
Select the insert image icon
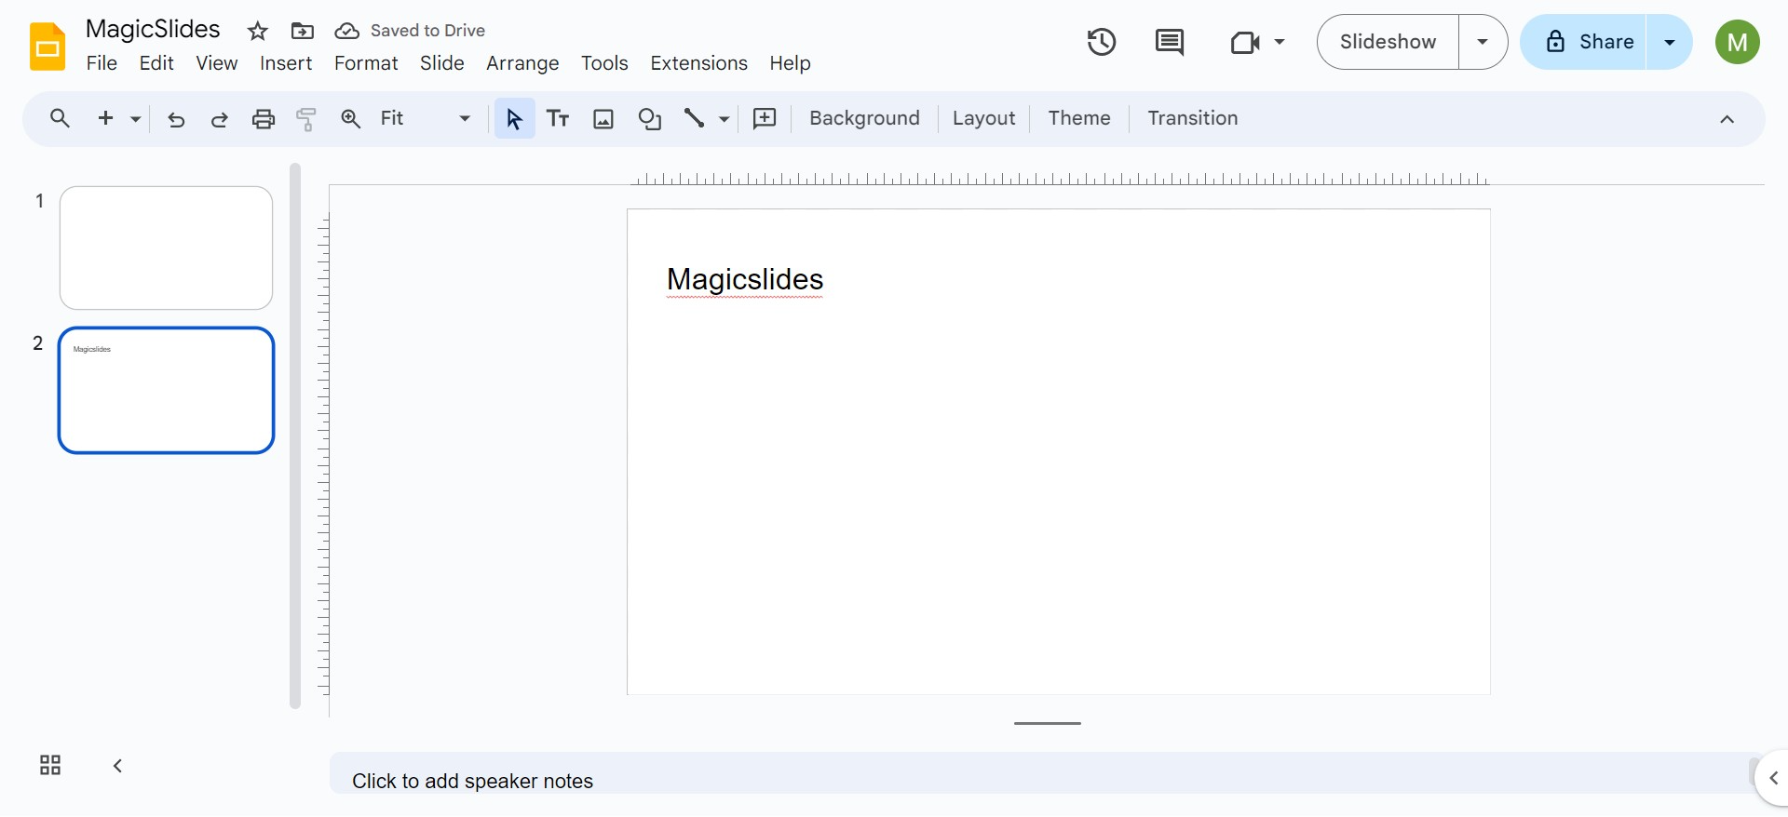point(603,118)
